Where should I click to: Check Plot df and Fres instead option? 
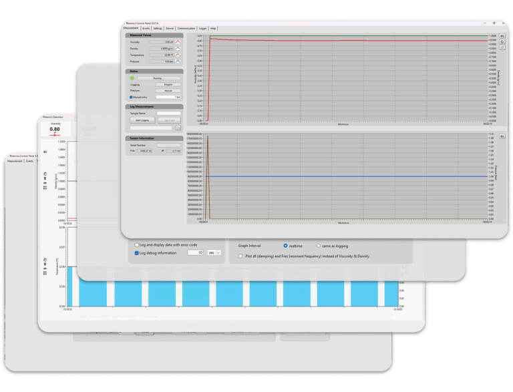coord(240,256)
